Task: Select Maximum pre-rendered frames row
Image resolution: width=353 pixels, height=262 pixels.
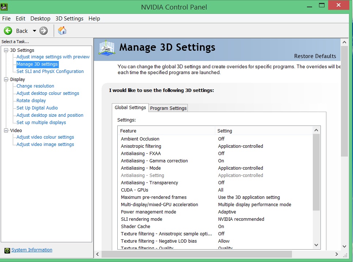Action: [215, 197]
